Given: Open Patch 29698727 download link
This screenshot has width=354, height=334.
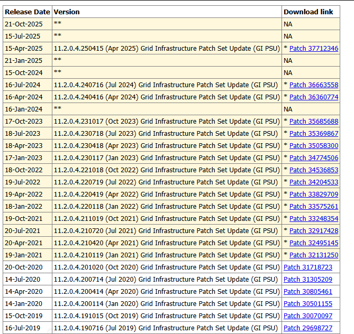Looking at the screenshot, I should (308, 329).
